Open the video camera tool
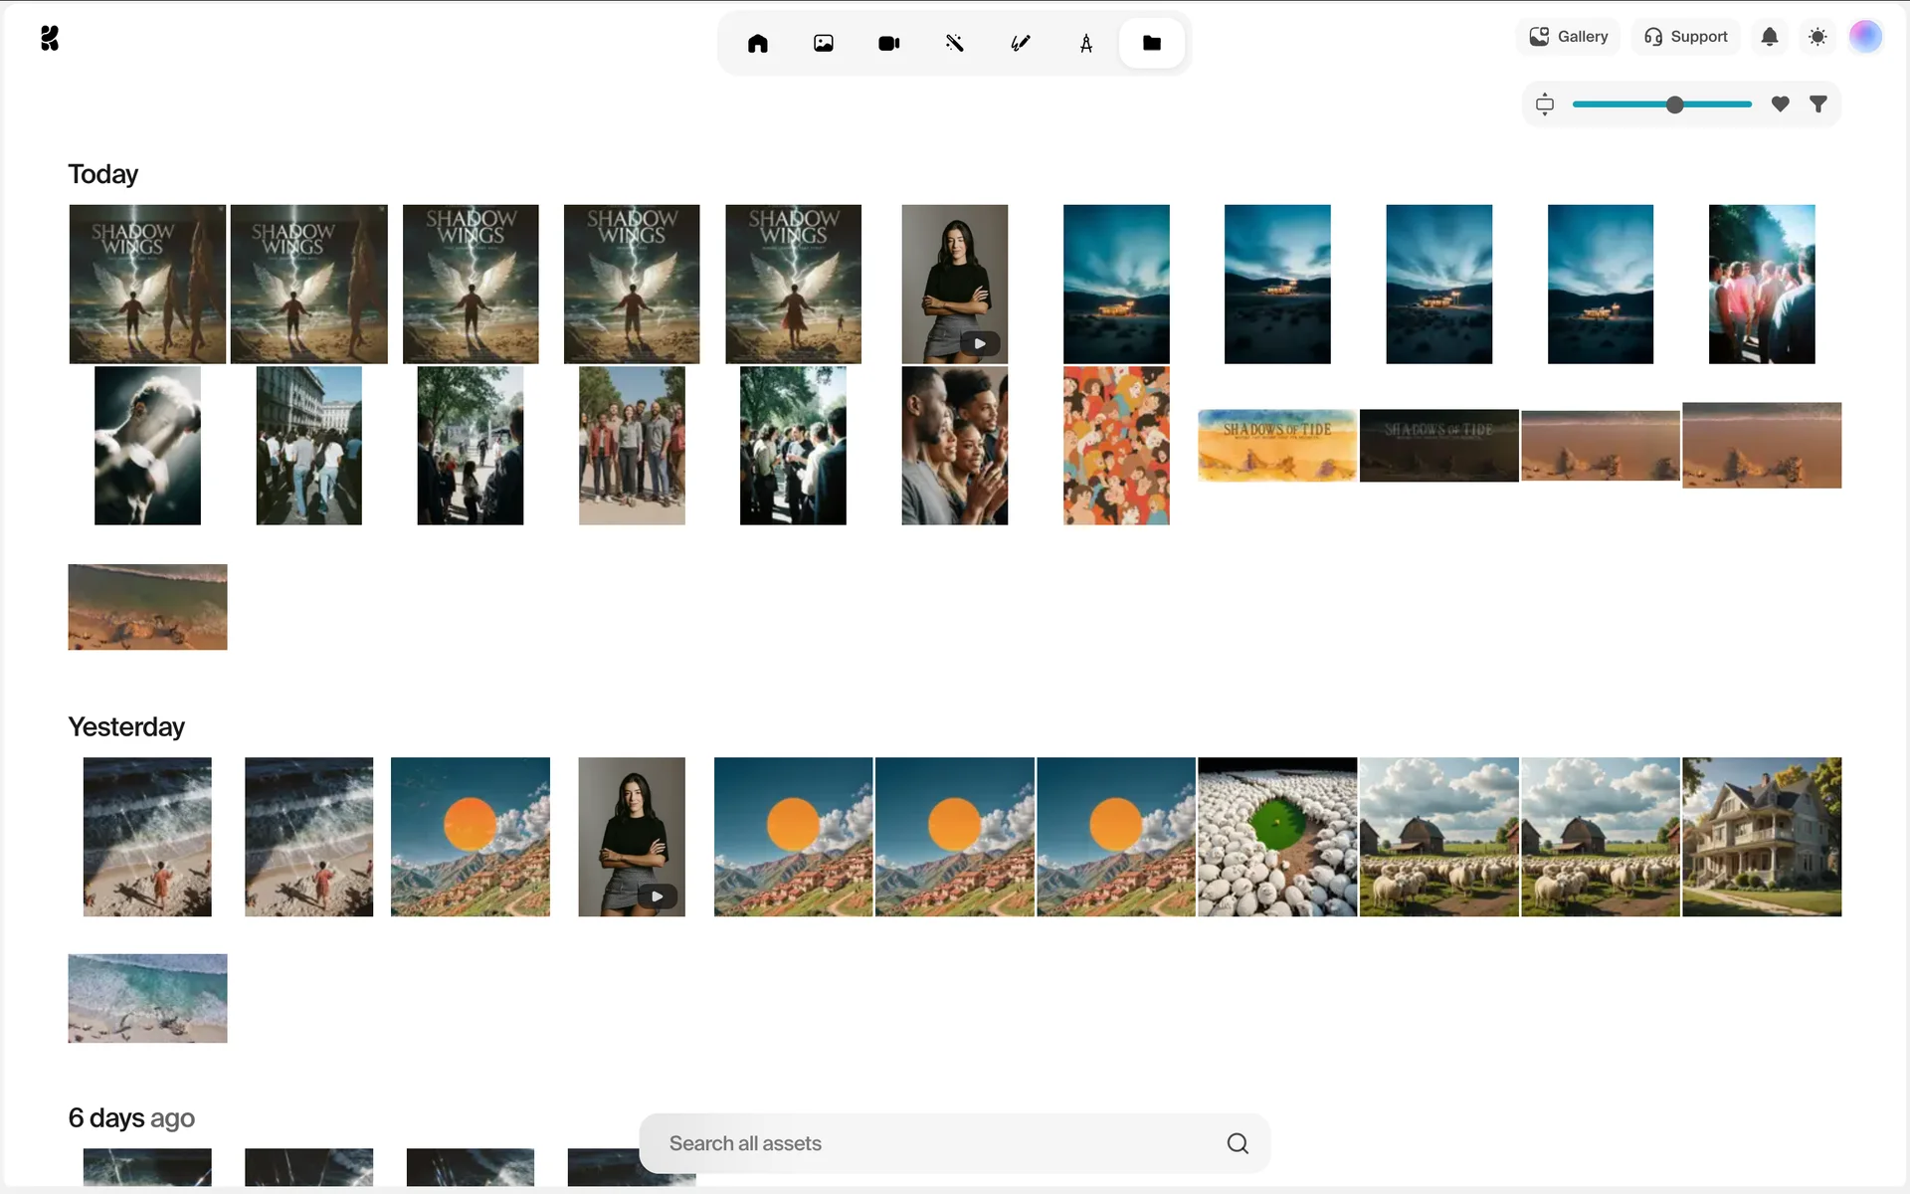This screenshot has width=1910, height=1194. tap(888, 43)
